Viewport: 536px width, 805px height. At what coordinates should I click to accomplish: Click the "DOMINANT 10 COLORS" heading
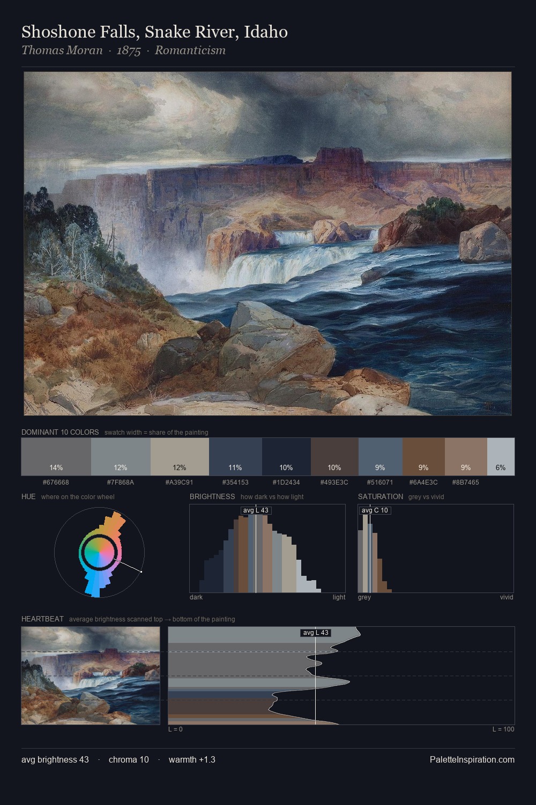[60, 432]
